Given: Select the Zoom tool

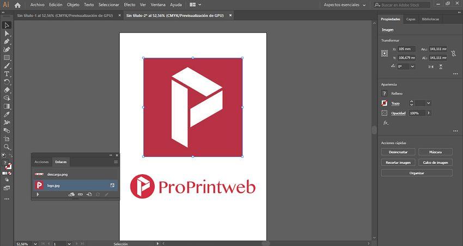Looking at the screenshot, I should tap(7, 146).
